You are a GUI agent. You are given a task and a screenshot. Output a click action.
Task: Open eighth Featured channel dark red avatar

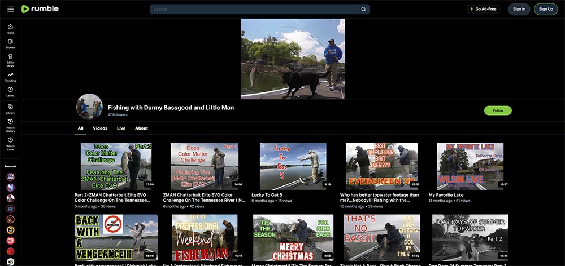[x=10, y=251]
